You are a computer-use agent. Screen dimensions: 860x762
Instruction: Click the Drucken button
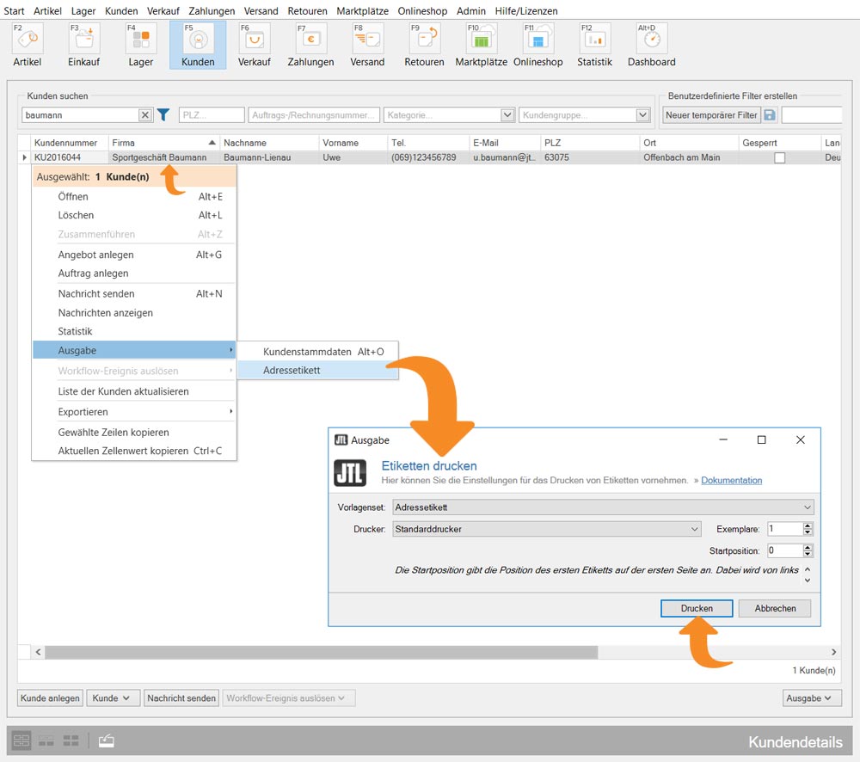[697, 608]
